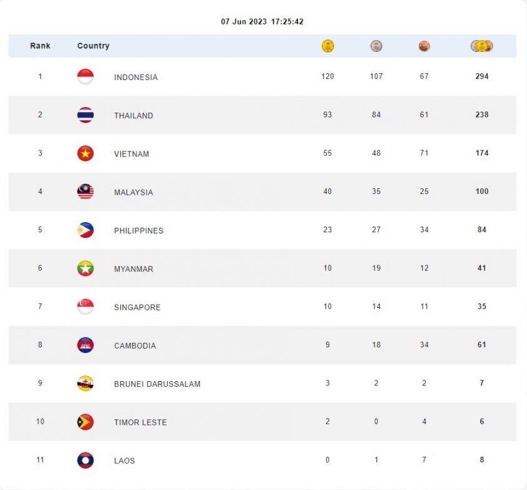This screenshot has height=490, width=527.
Task: Click the Timor Leste flag icon
Action: [85, 421]
